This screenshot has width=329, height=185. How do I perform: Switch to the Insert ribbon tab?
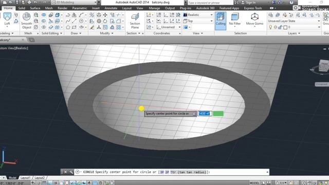click(x=96, y=8)
